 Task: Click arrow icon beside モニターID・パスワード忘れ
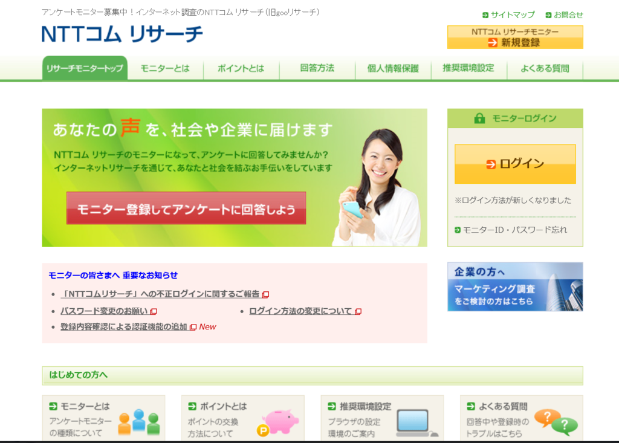pyautogui.click(x=458, y=230)
